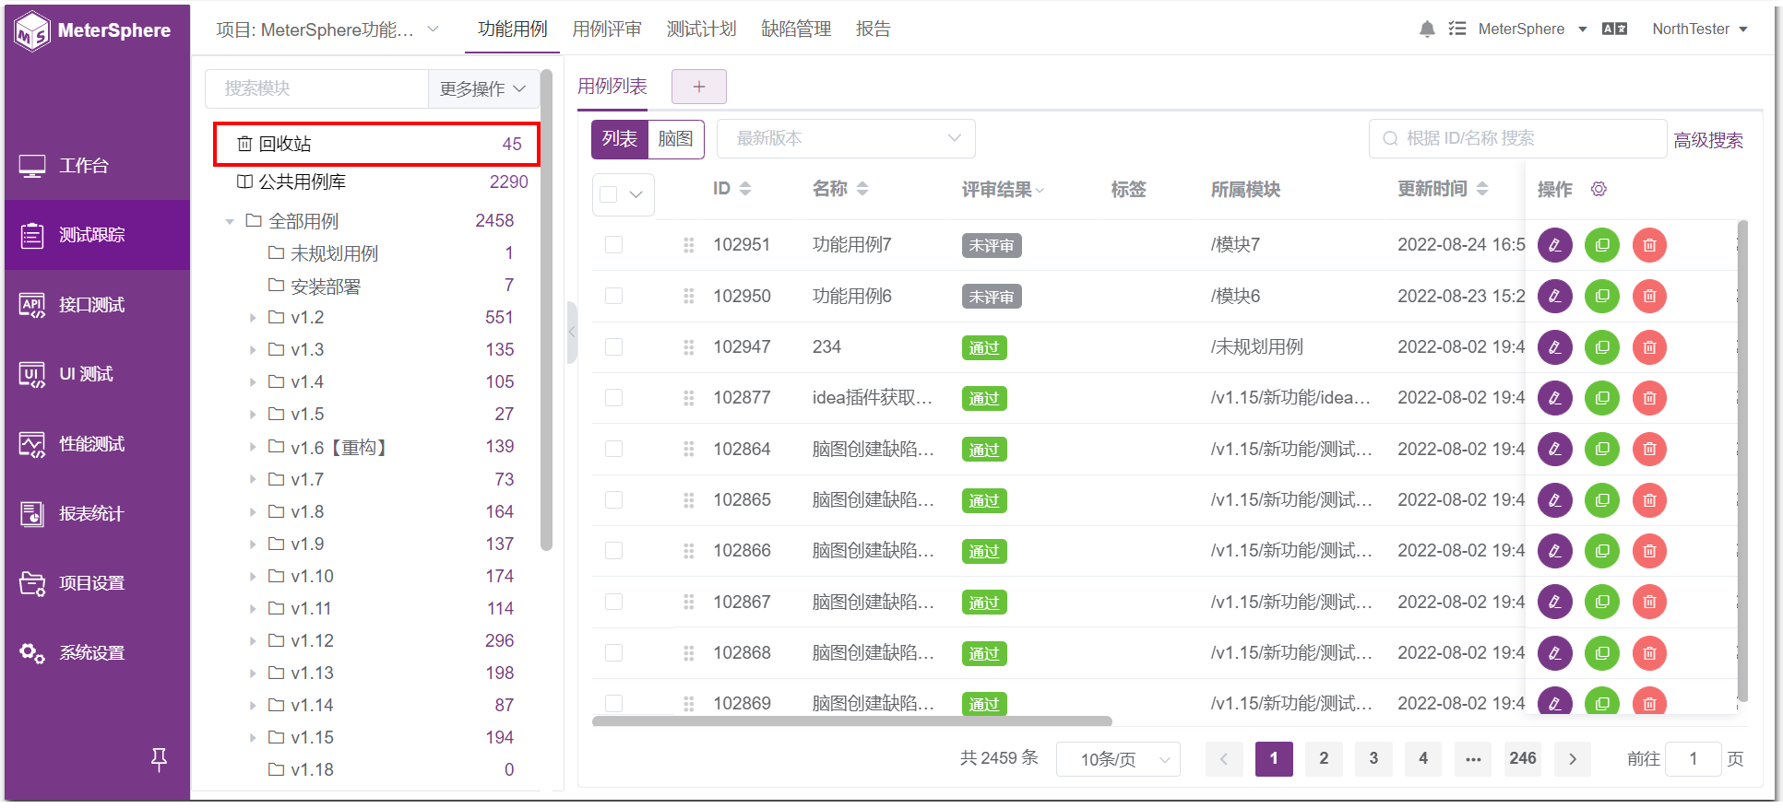1783x808 pixels.
Task: Copy test case 102877
Action: [x=1602, y=398]
